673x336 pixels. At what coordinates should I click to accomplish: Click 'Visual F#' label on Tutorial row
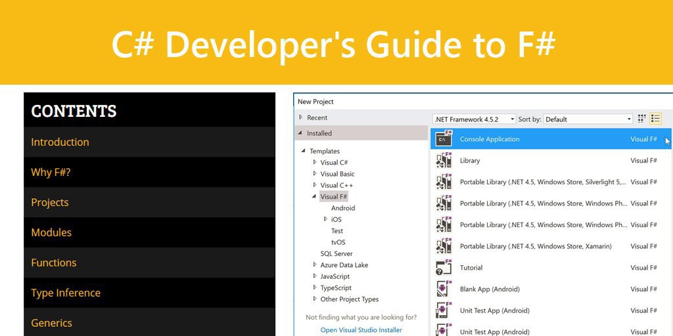(x=643, y=268)
